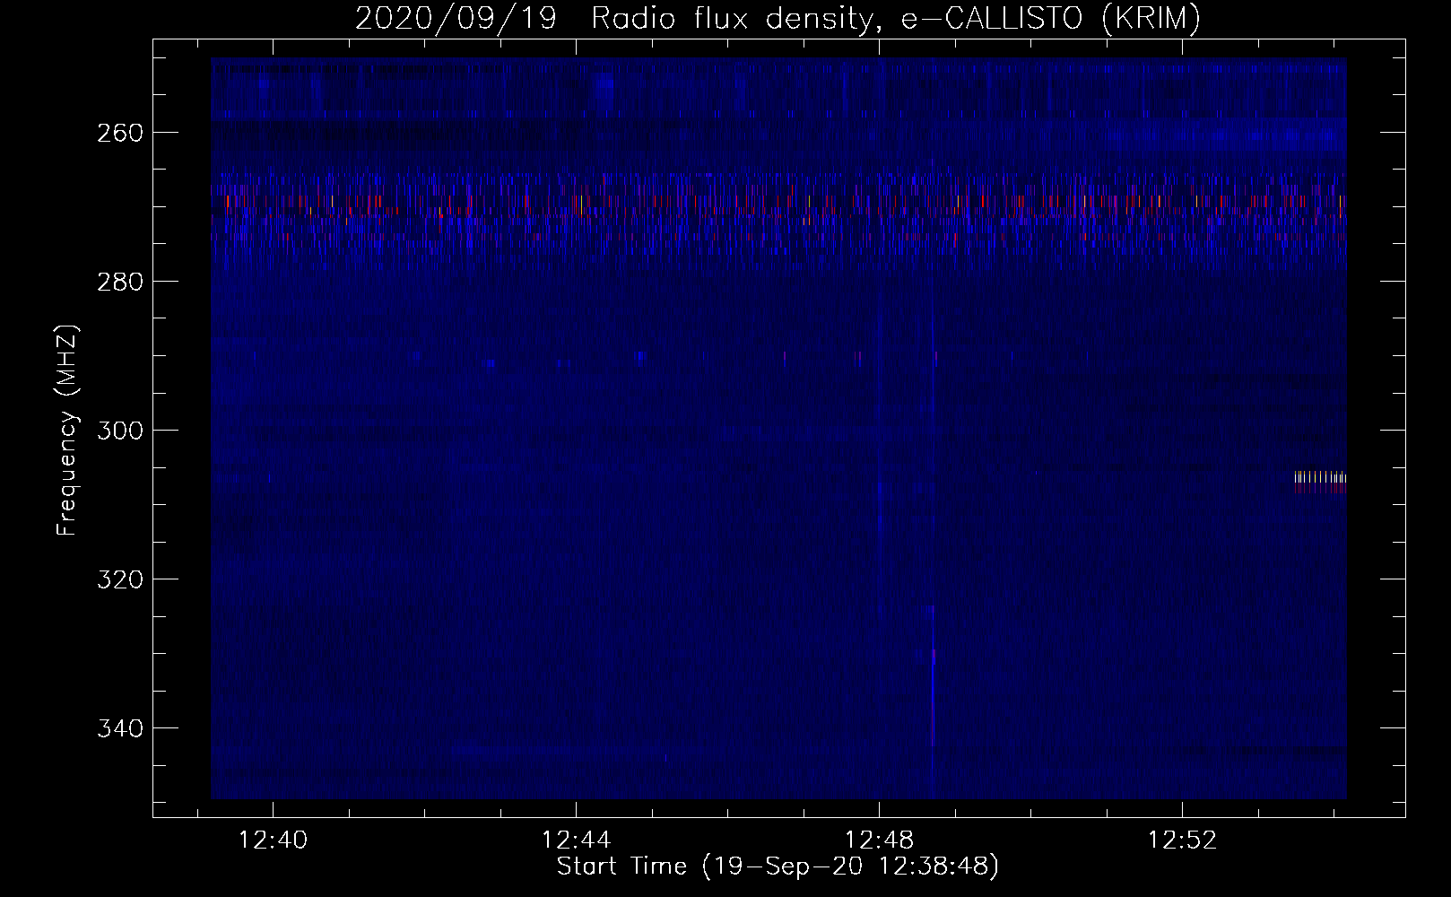Click the 340 frequency tick label

118,728
